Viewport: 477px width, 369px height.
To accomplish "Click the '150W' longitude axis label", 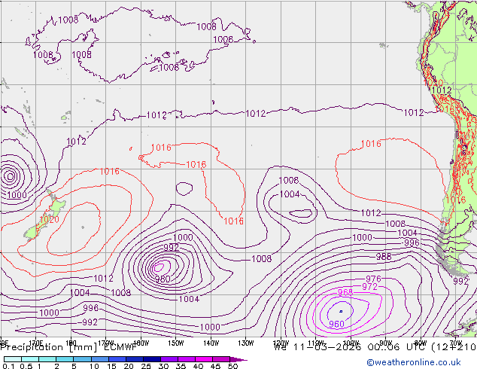I will (176, 343).
